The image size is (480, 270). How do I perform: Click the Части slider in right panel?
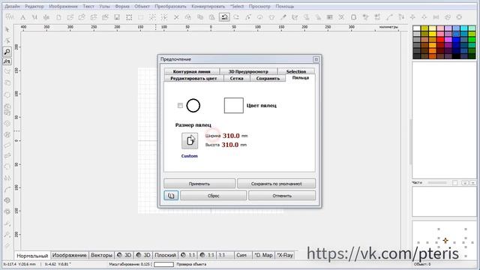pyautogui.click(x=437, y=183)
